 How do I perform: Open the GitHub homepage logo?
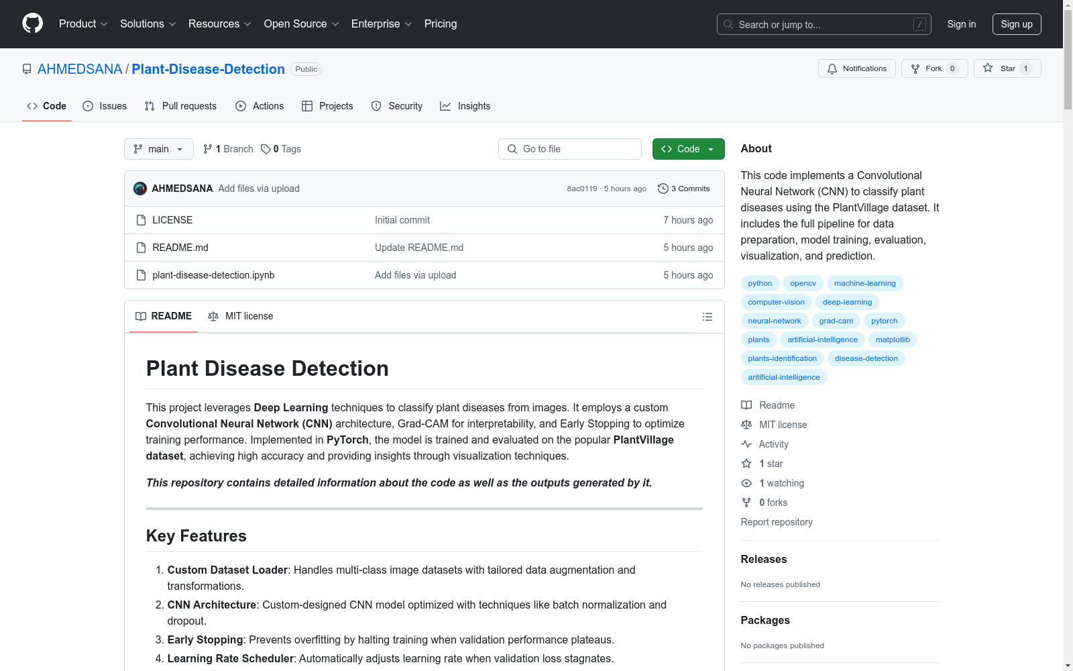[32, 23]
